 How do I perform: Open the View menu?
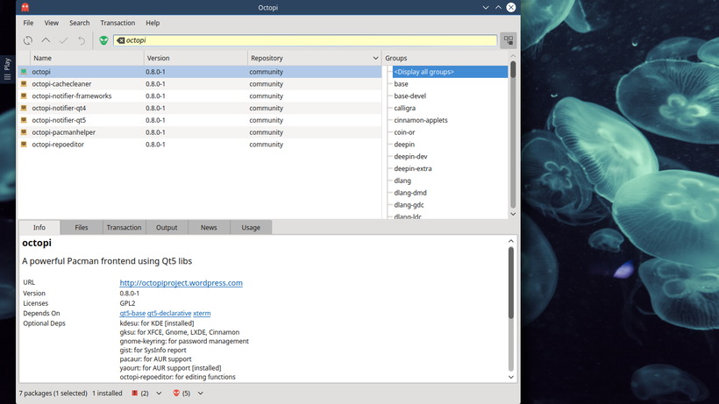(52, 23)
